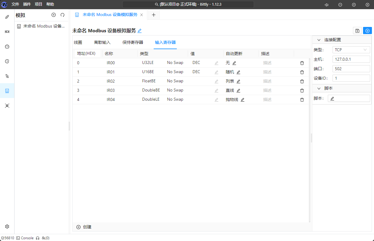Add a new simulation in sidebar

tap(54, 15)
